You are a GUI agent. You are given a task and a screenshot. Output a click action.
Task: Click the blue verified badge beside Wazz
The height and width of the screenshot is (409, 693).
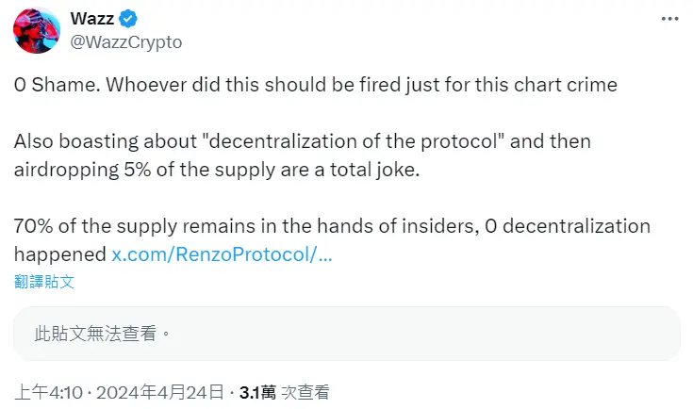(126, 20)
